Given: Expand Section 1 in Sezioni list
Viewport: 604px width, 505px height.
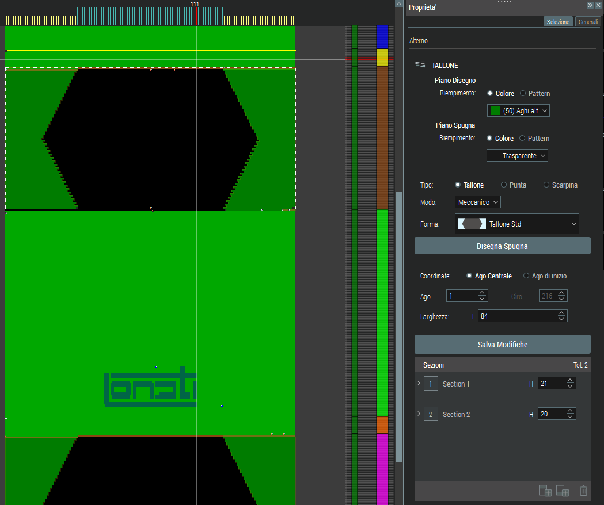Looking at the screenshot, I should [419, 383].
